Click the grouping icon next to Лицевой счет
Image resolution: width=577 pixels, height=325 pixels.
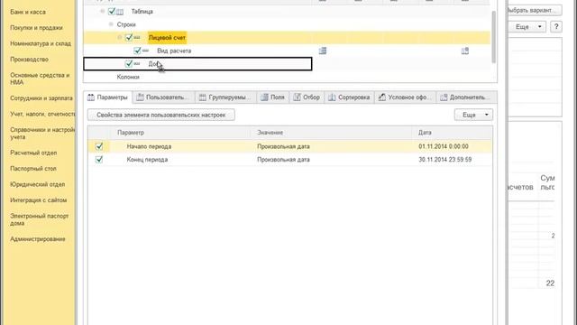pos(137,38)
